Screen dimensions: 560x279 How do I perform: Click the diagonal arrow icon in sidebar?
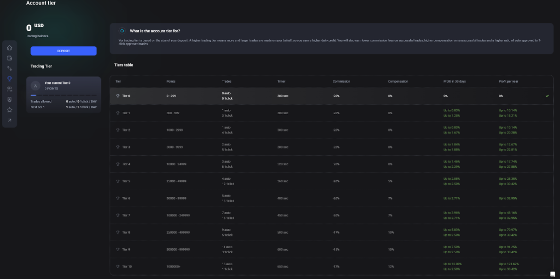click(9, 120)
